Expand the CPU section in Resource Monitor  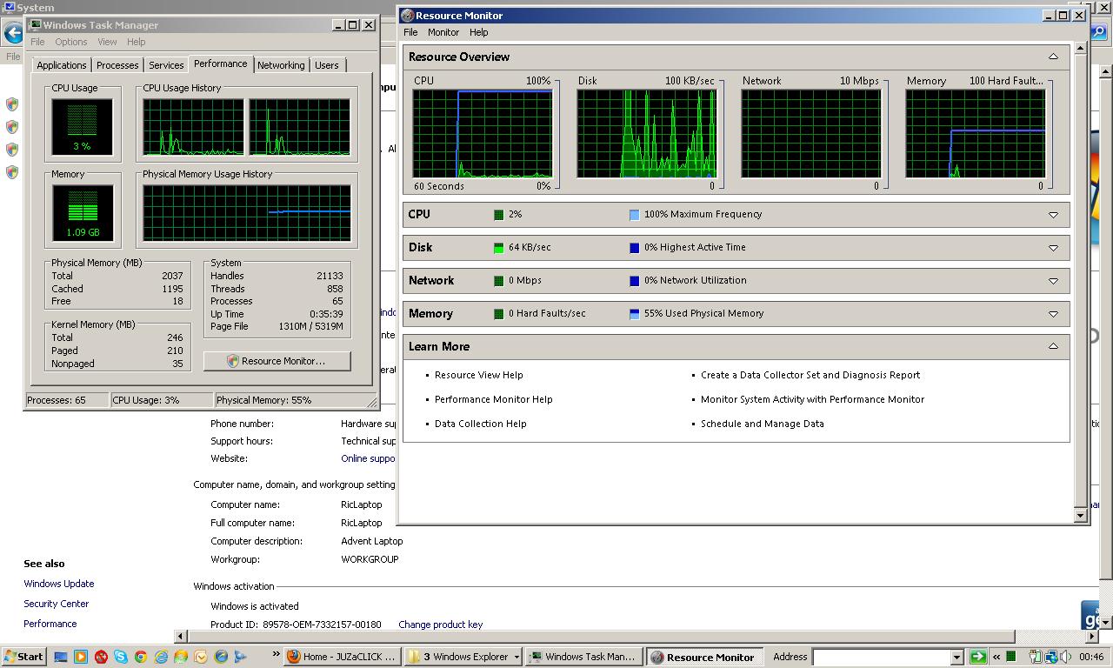coord(1053,215)
